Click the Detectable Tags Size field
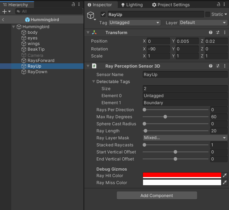Screen dimensions: 229x210 click(185, 89)
